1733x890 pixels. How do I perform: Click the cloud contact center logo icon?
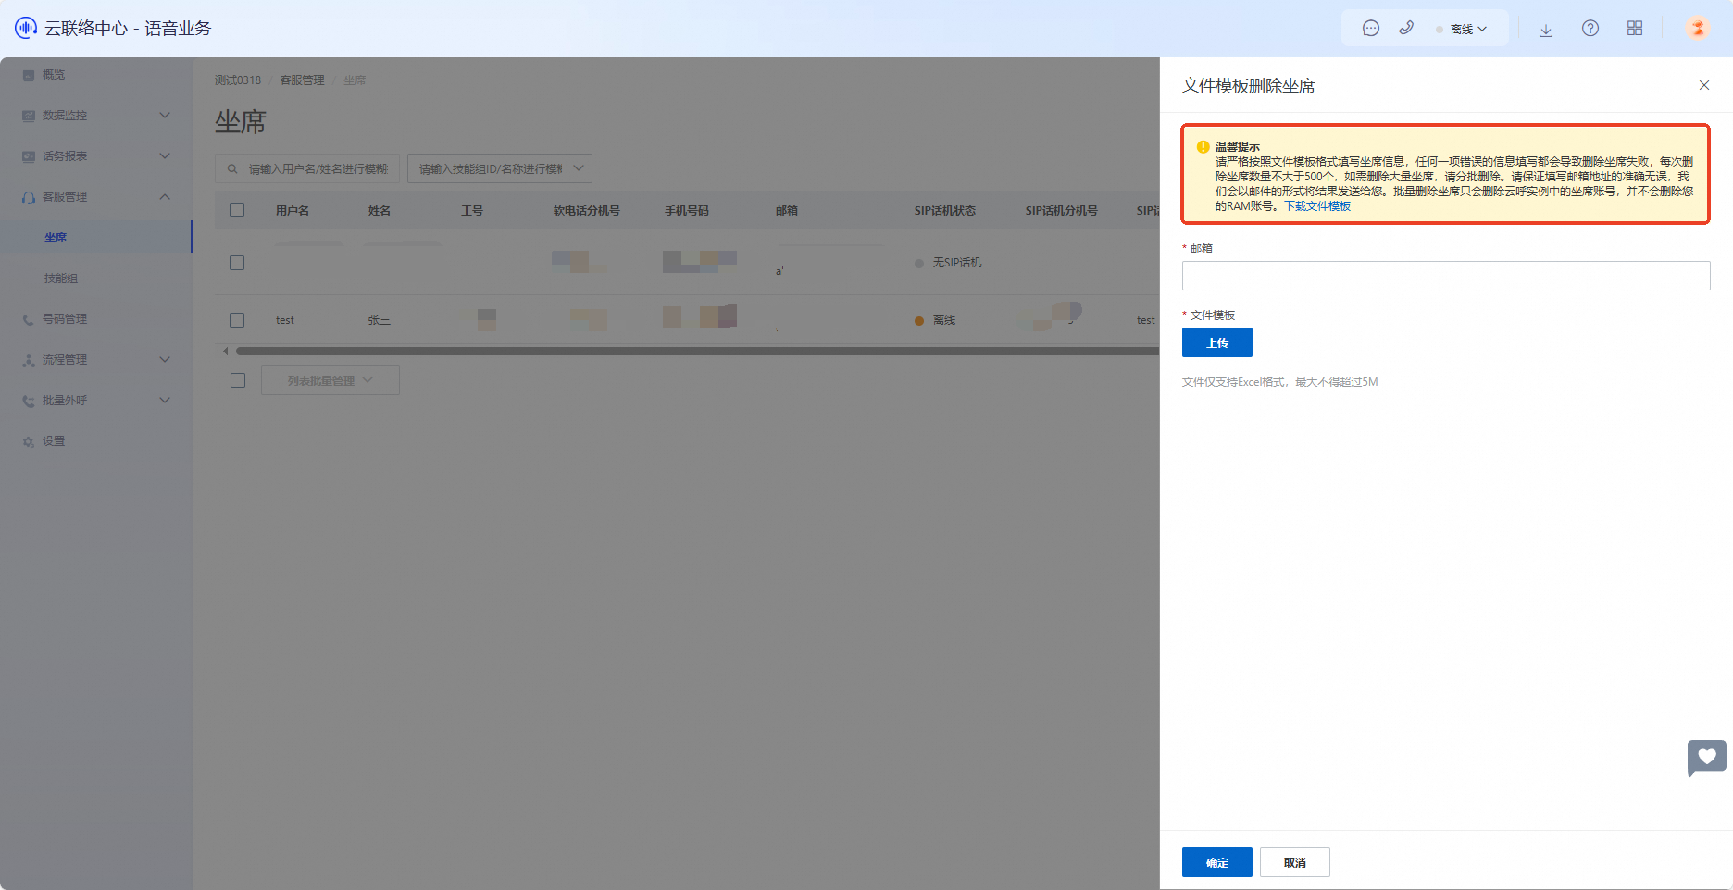(x=26, y=28)
